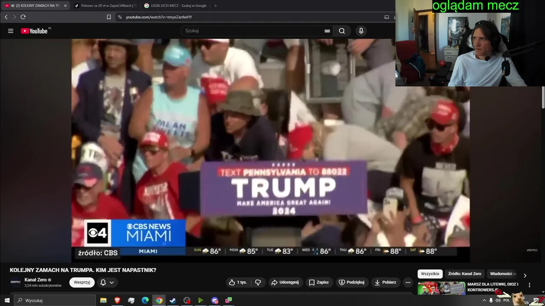
Task: Mute the playing tab via speaker icon
Action: coord(12,6)
